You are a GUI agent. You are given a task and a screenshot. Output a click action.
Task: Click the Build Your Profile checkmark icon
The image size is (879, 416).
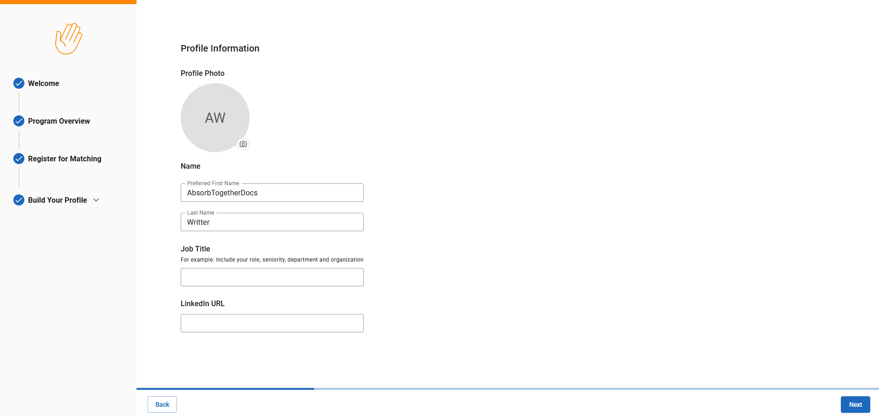19,200
